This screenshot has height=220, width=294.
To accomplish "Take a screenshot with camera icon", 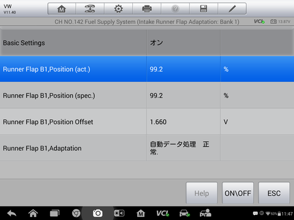I will click(x=97, y=213).
